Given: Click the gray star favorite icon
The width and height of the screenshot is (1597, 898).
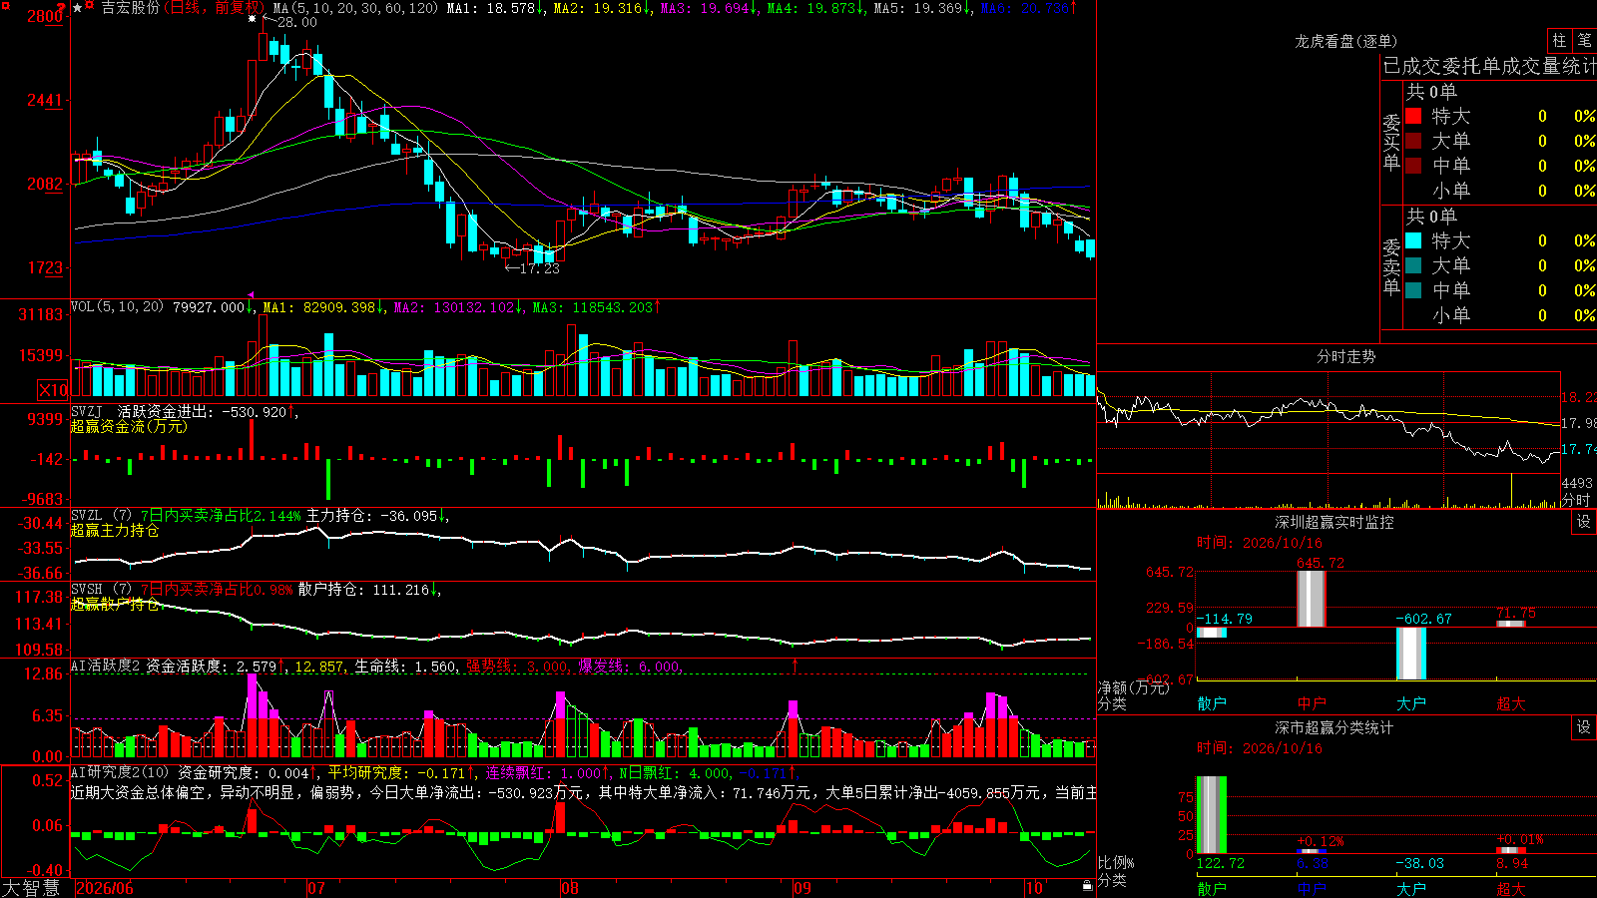Looking at the screenshot, I should 78,7.
